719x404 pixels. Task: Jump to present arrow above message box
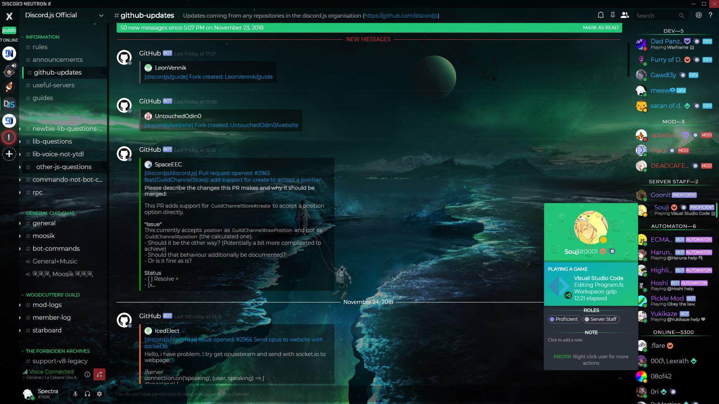click(x=620, y=379)
